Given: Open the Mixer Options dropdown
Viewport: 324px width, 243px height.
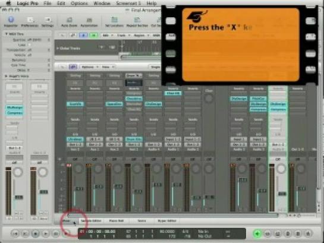Looking at the screenshot, I should tap(90, 67).
